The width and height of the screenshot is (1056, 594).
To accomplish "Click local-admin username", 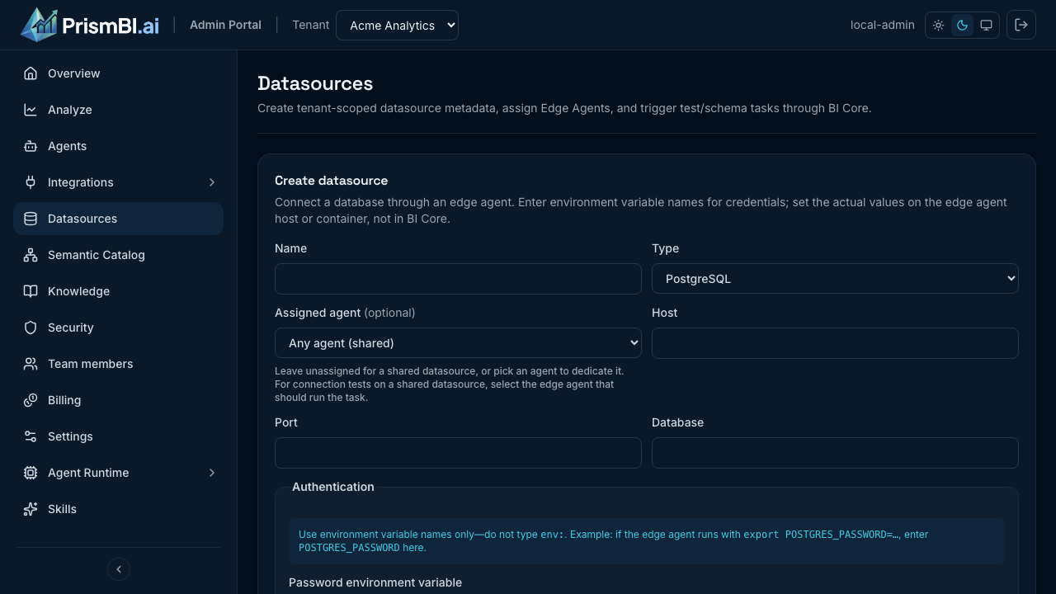I will click(x=882, y=25).
